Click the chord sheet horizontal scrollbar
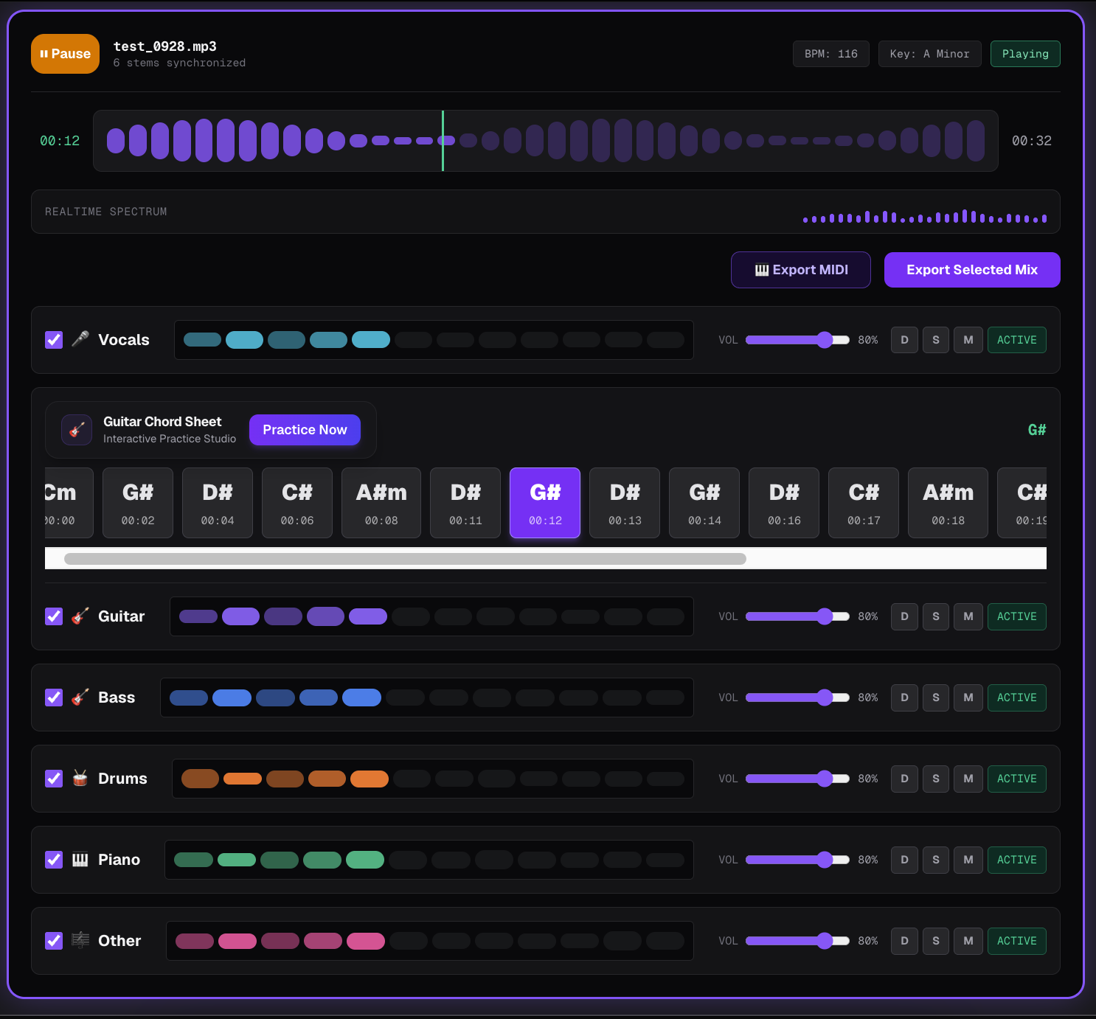Image resolution: width=1096 pixels, height=1019 pixels. 405,559
